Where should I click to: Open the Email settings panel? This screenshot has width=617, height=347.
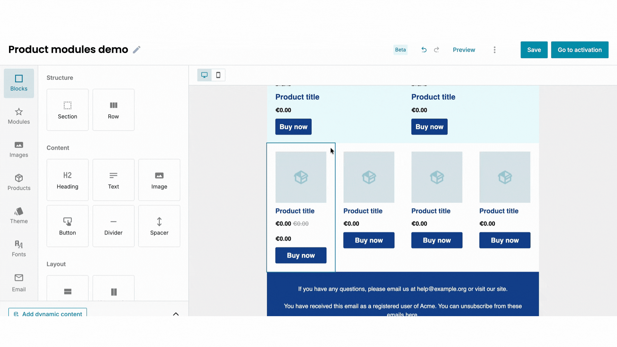pos(19,283)
